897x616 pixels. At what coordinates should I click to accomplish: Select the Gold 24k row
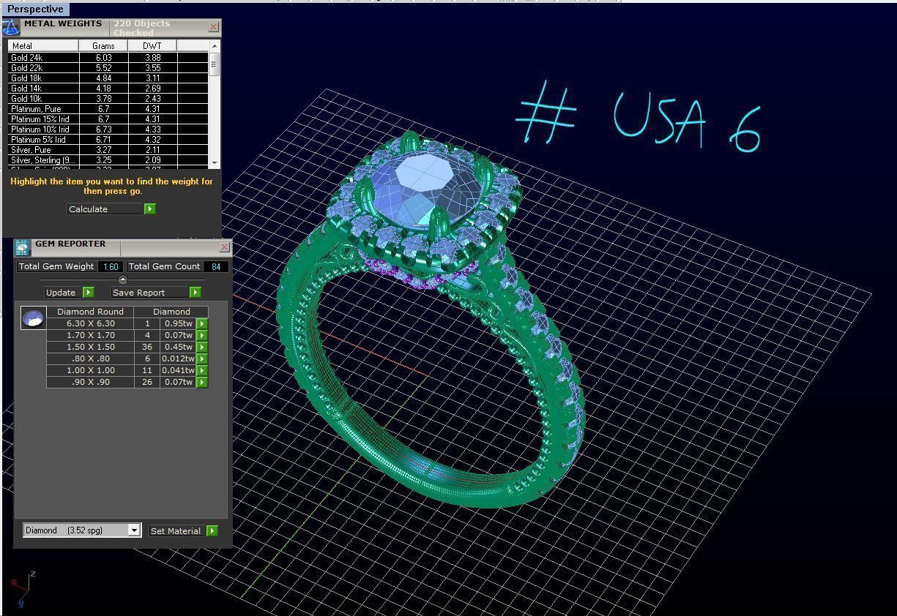108,57
